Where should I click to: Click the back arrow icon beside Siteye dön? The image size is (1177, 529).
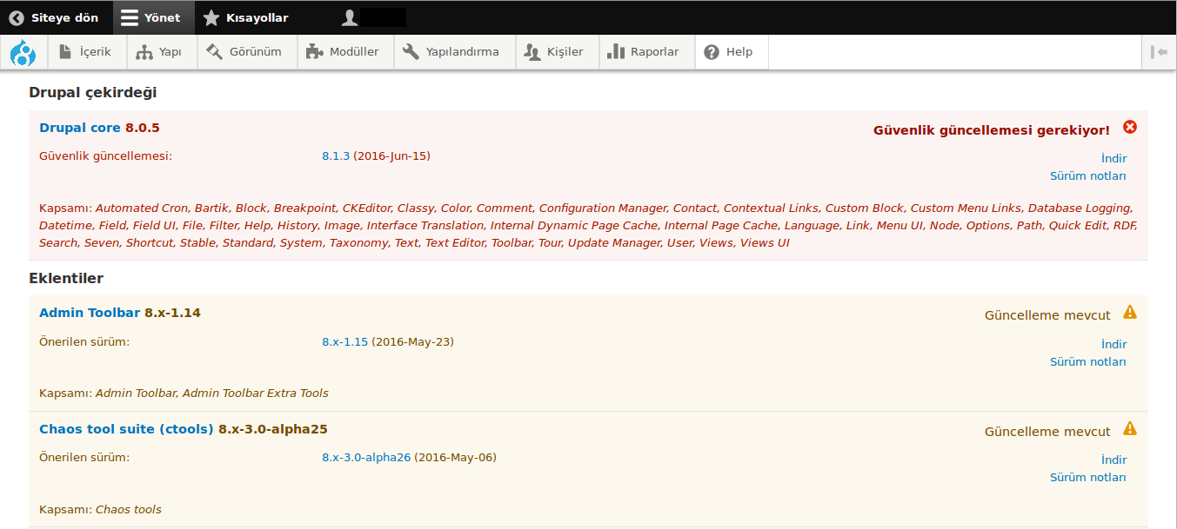pyautogui.click(x=17, y=17)
